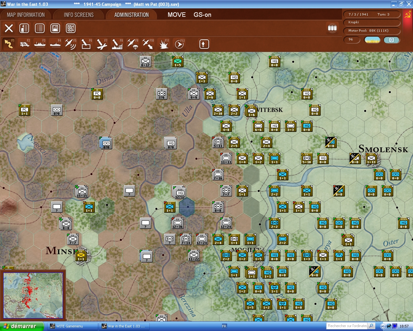Screen dimensions: 413x331
Task: Select the green 1=5 unit counter
Action: [x=177, y=61]
